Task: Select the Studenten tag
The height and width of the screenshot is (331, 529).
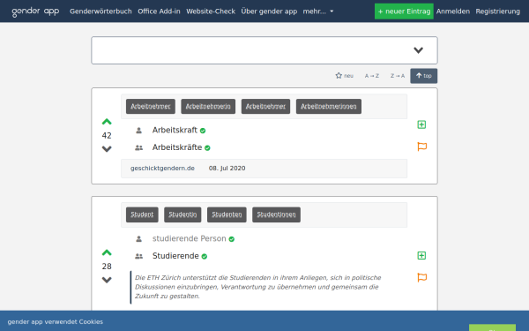Action: tap(227, 214)
